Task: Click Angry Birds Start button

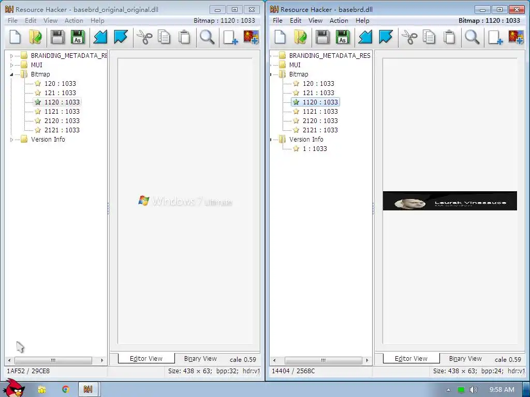Action: pyautogui.click(x=13, y=388)
